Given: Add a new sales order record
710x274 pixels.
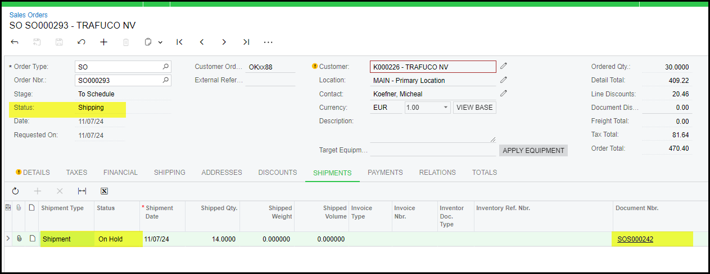Looking at the screenshot, I should [103, 42].
